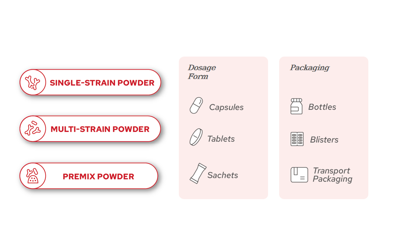Image resolution: width=396 pixels, height=248 pixels.
Task: Click the Dosage Form heading
Action: point(202,72)
